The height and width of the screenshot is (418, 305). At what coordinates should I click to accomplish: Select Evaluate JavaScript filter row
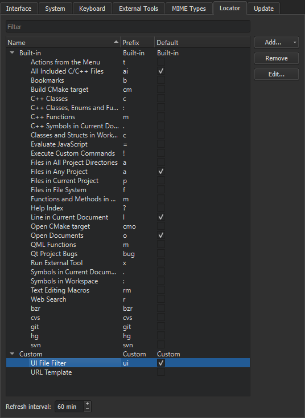point(128,144)
